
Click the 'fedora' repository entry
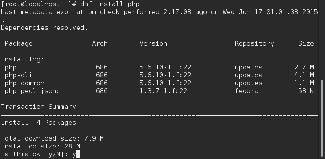pyautogui.click(x=247, y=91)
